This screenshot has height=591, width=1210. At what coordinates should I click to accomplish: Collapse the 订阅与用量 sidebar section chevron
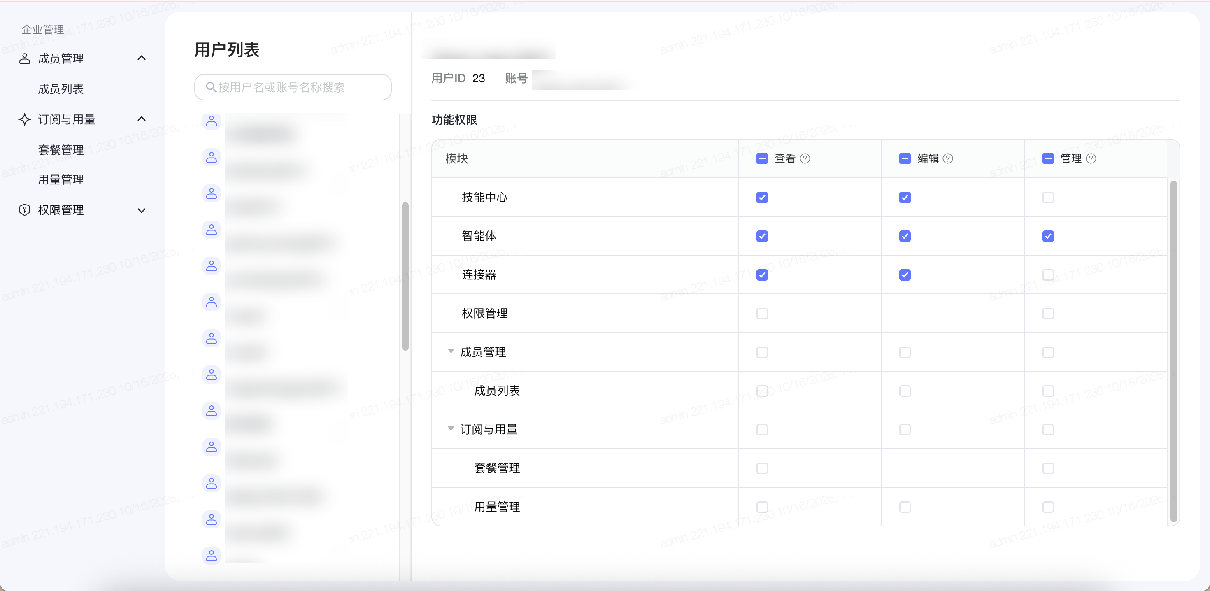[142, 119]
